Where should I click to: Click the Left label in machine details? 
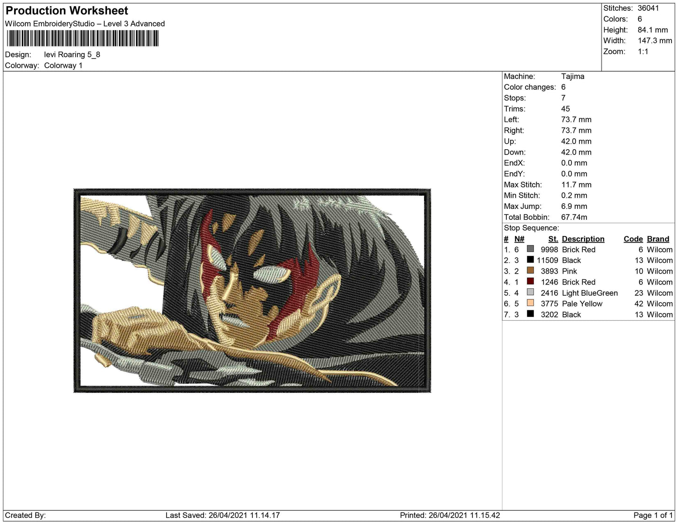(511, 119)
